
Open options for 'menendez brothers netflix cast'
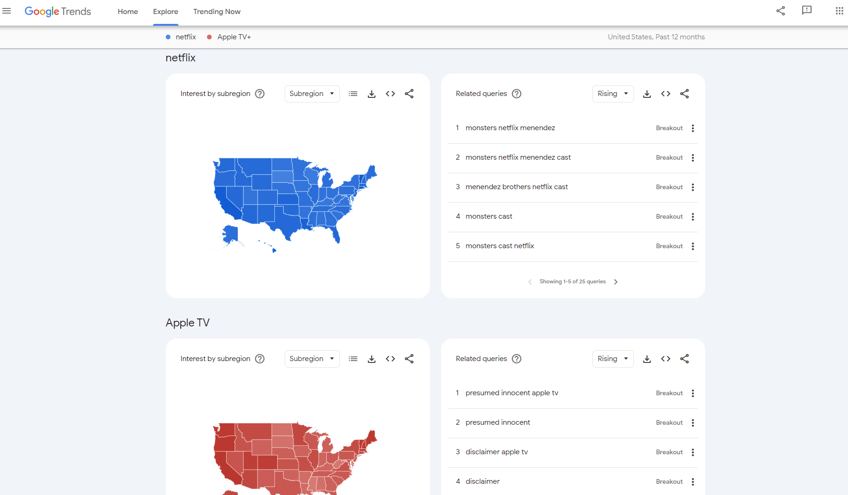click(x=693, y=187)
